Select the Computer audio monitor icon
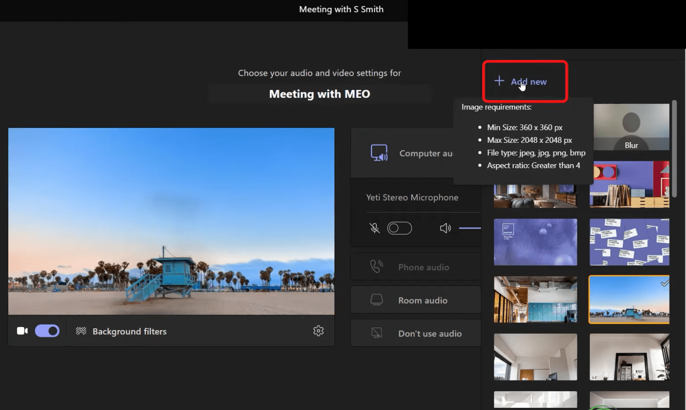This screenshot has height=410, width=686. [379, 153]
